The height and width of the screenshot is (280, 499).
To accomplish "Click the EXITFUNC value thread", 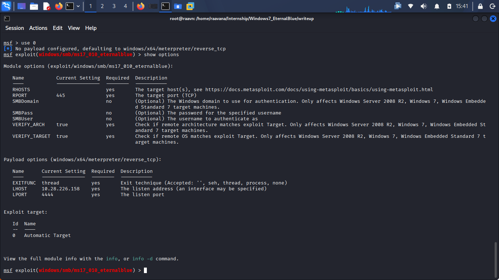I will [50, 183].
